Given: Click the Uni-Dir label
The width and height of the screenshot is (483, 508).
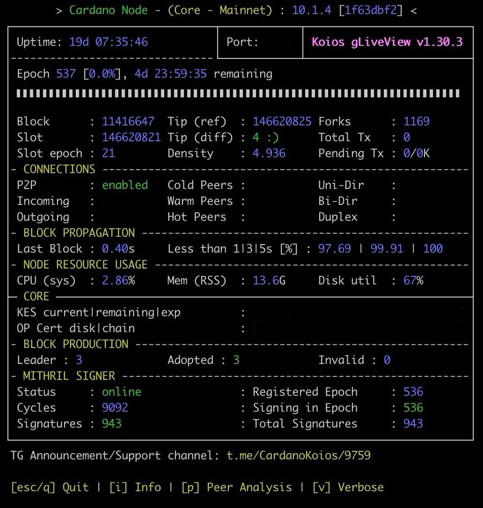Looking at the screenshot, I should click(x=341, y=185).
